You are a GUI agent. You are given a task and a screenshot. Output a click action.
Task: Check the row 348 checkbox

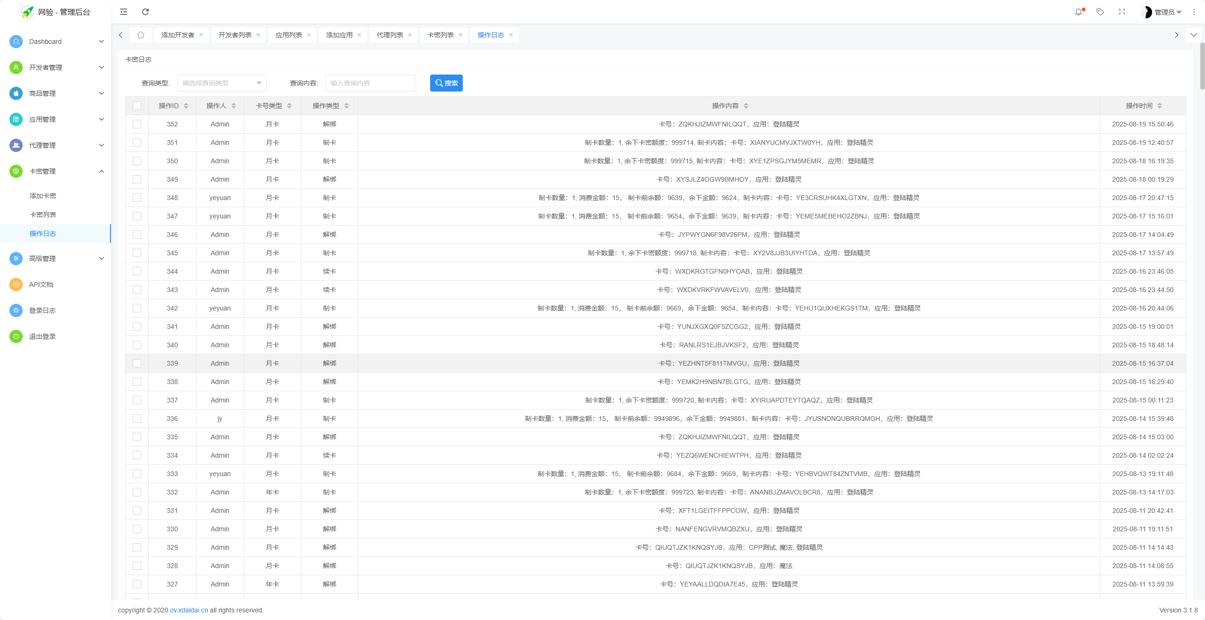137,198
